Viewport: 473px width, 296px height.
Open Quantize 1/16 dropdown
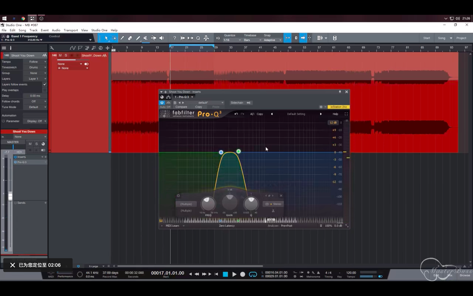point(232,40)
